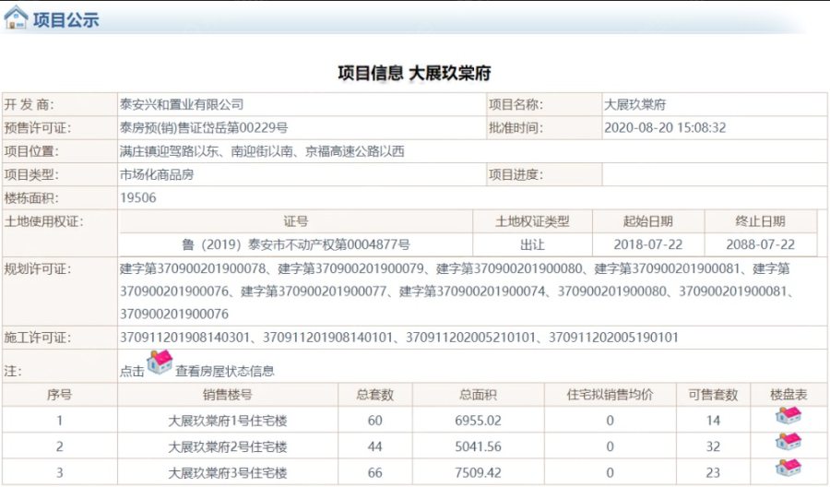The image size is (830, 487).
Task: Click available units value 32
Action: (x=713, y=446)
